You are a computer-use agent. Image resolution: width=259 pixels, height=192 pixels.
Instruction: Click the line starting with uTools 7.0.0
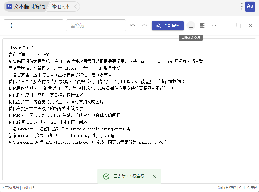tap(21, 48)
